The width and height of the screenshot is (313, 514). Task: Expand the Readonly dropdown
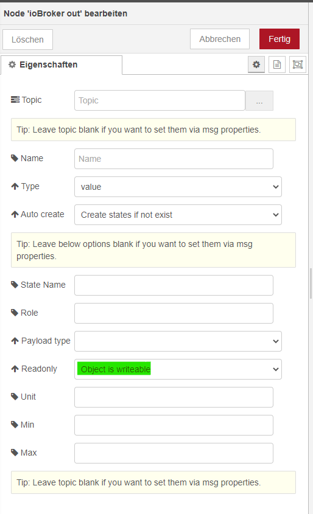(178, 369)
